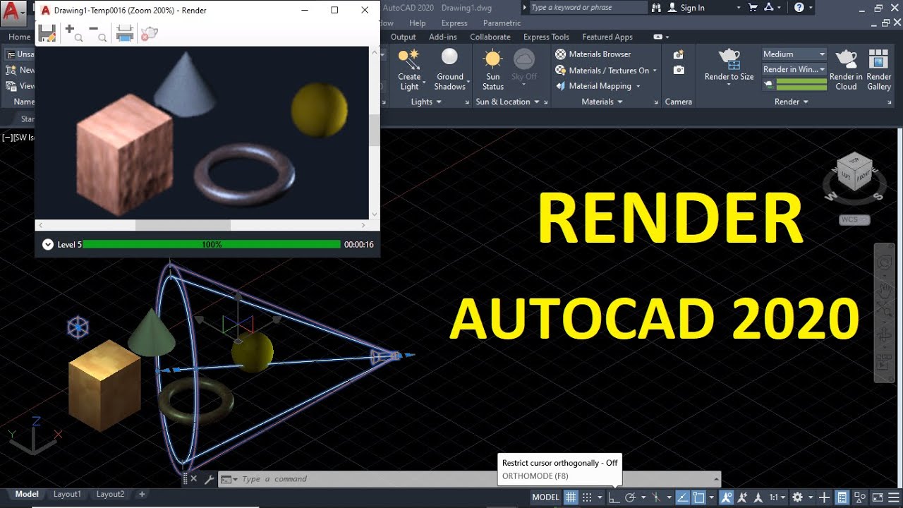The image size is (903, 508).
Task: Click Render window horizontal scrollbar
Action: [x=183, y=225]
